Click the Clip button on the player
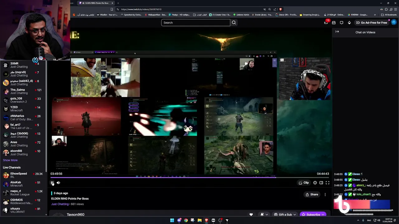 click(x=304, y=183)
